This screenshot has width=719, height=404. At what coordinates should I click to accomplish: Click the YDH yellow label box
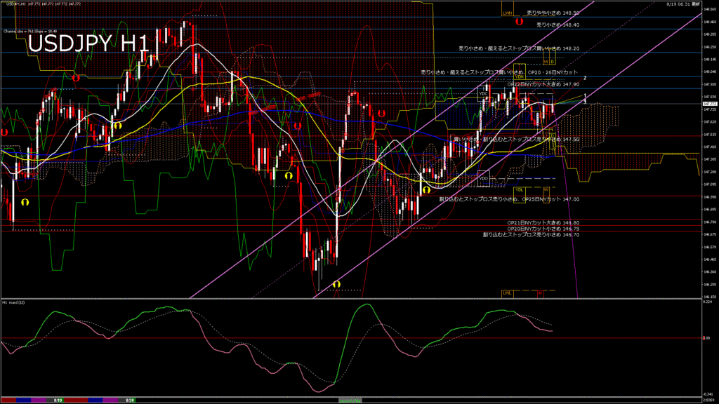click(x=519, y=76)
